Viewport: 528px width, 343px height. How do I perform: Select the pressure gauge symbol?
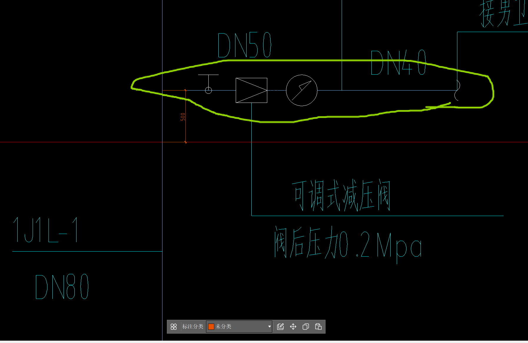point(301,90)
